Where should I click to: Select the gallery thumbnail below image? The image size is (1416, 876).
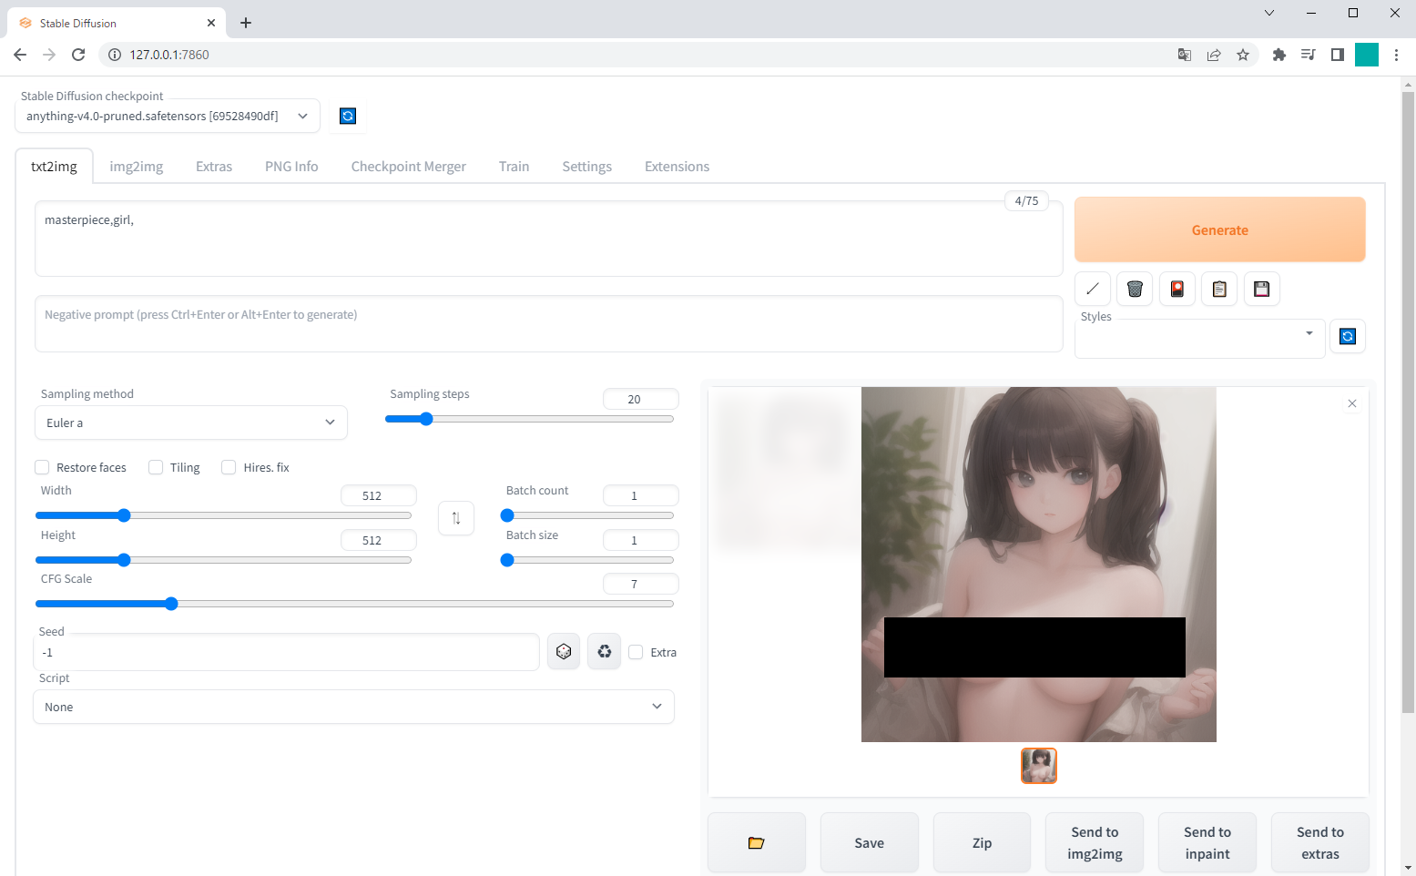click(1039, 766)
